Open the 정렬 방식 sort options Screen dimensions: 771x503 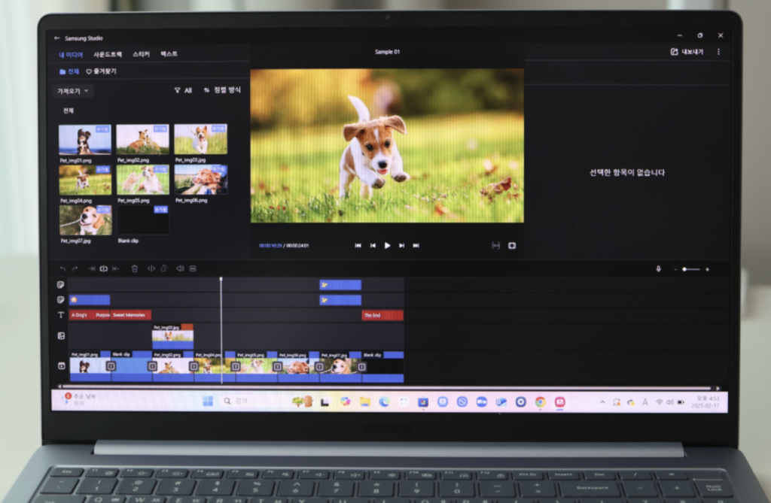222,90
